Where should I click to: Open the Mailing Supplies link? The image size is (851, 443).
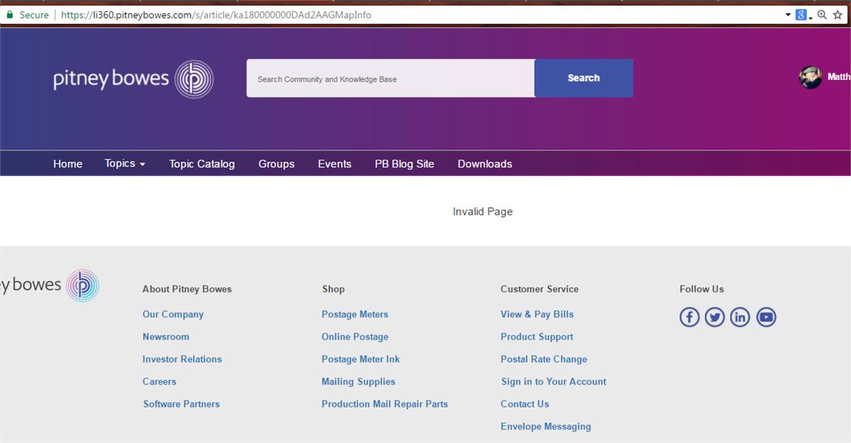pyautogui.click(x=359, y=381)
